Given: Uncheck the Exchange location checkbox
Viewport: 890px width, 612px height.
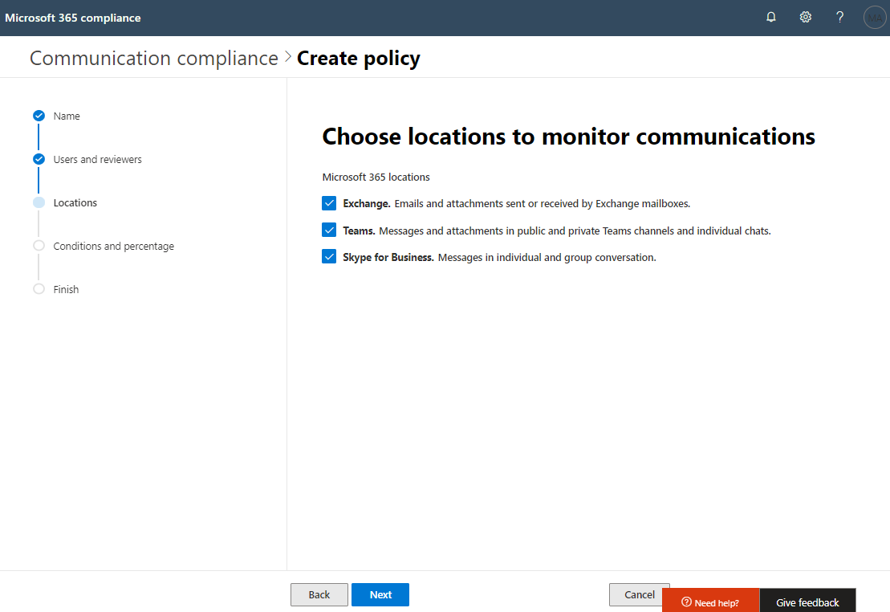Looking at the screenshot, I should pos(329,203).
